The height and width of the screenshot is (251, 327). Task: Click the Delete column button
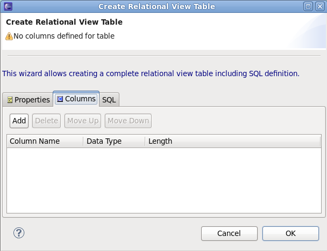tap(46, 121)
